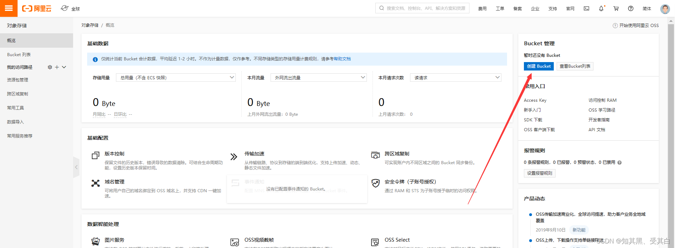675x248 pixels.
Task: Switch language via 简体
Action: coord(647,8)
